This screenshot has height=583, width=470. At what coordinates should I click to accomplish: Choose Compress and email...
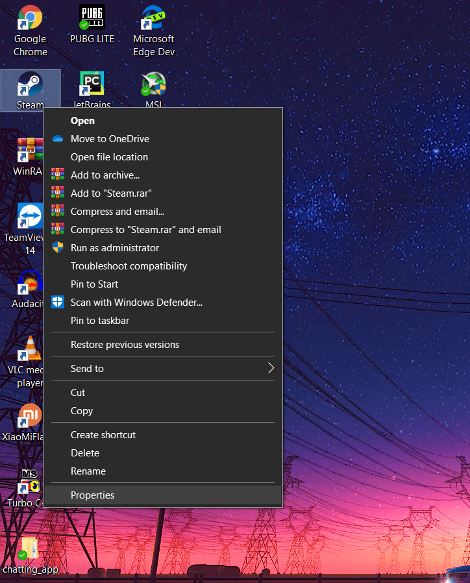(163, 212)
